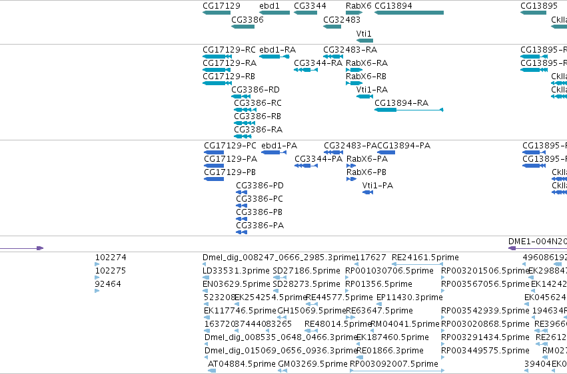Select the CG17129-PC protein feature

click(214, 152)
